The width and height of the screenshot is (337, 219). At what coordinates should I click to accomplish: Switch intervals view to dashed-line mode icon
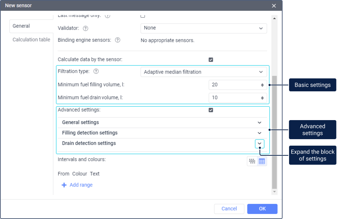coord(252,161)
